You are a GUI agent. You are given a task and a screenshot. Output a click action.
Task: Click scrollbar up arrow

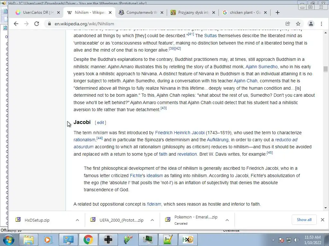[325, 33]
